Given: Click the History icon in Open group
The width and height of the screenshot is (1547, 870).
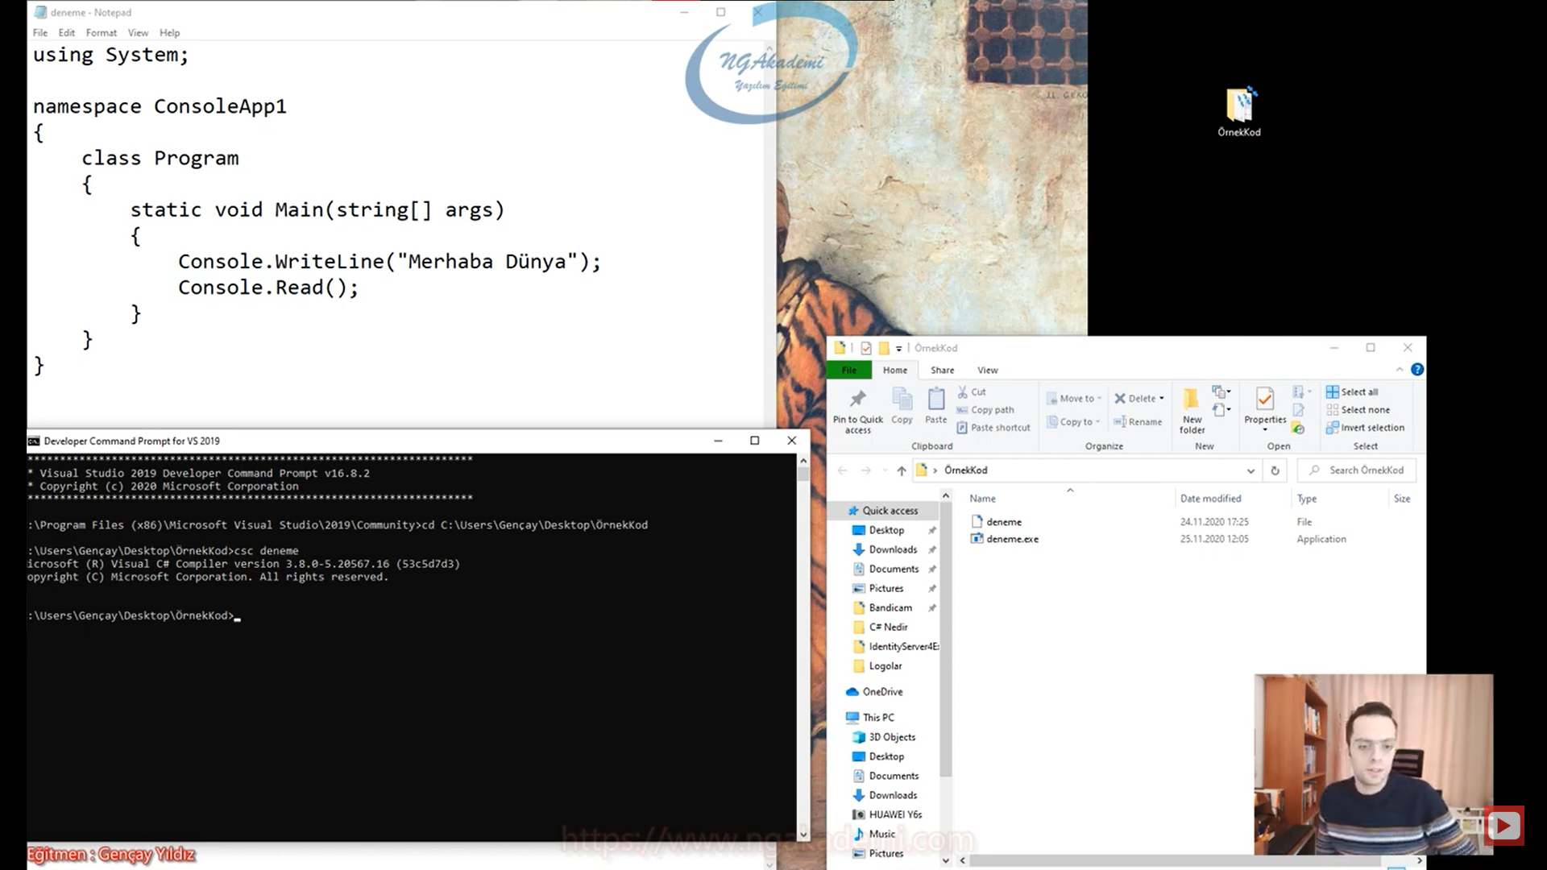Looking at the screenshot, I should coord(1298,428).
